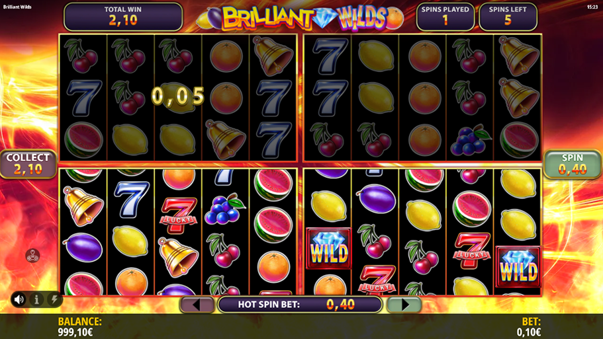Screen dimensions: 603x339
Task: Click the Wild symbol beside the plum
Action: coord(329,248)
